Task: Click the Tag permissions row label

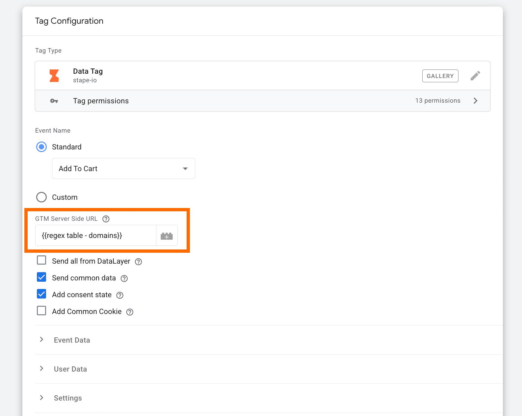Action: click(101, 101)
